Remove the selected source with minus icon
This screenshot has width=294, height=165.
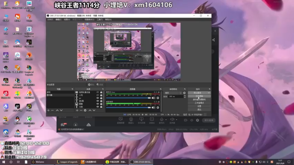81,110
